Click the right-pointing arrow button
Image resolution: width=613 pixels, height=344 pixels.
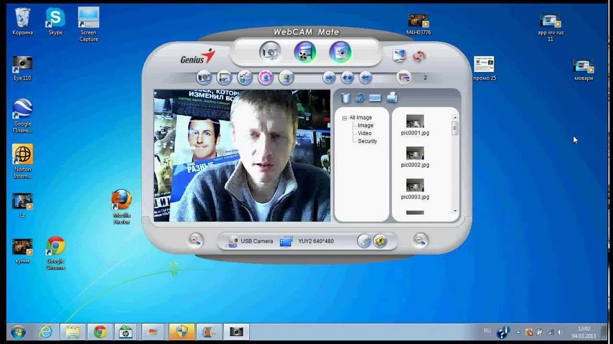tap(329, 77)
